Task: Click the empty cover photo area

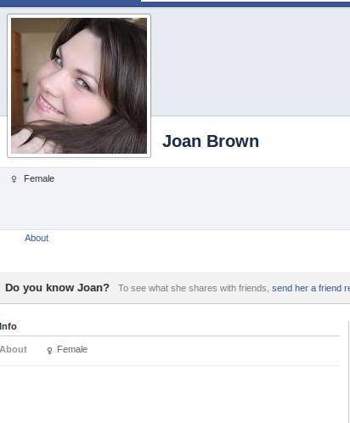Action: tap(251, 61)
